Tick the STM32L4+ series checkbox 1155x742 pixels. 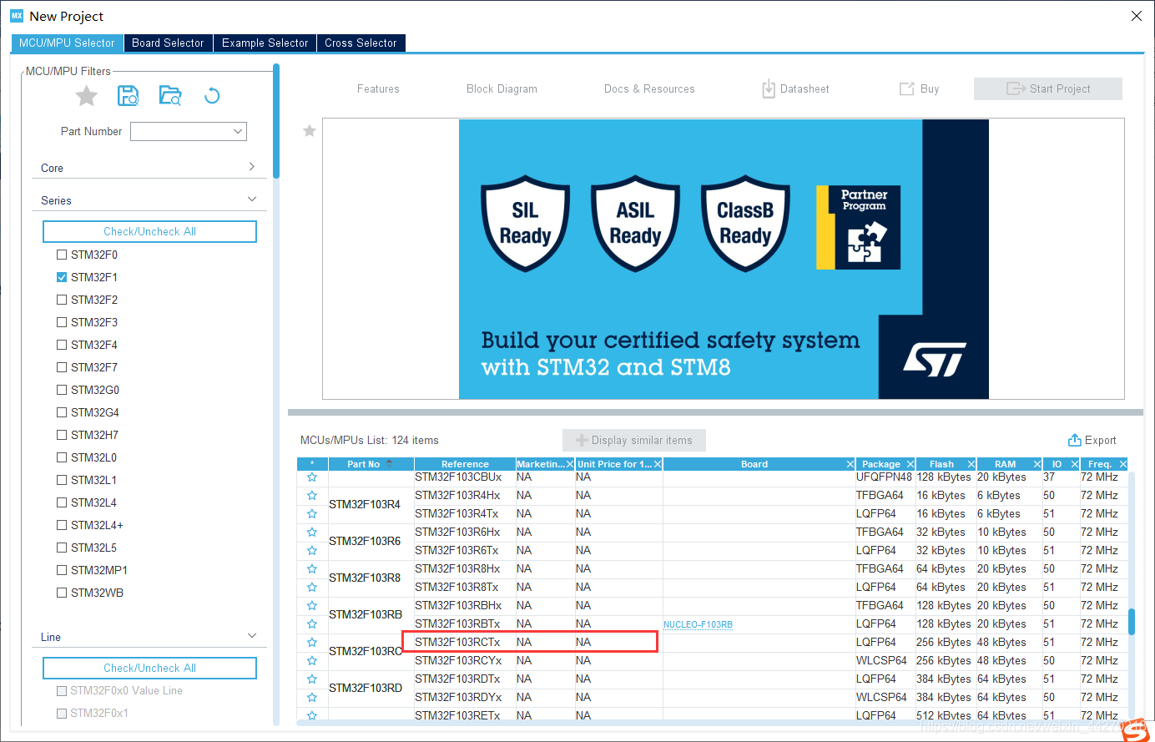tap(62, 525)
